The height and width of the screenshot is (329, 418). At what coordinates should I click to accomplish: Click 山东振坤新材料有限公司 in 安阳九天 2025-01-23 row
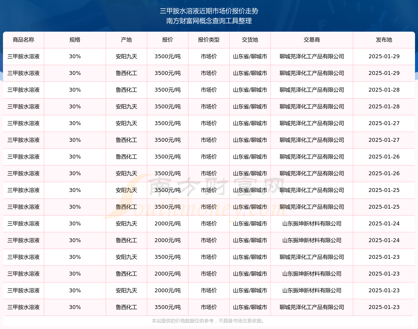312,290
